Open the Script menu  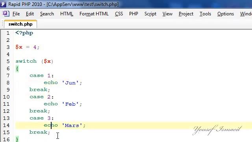click(150, 14)
